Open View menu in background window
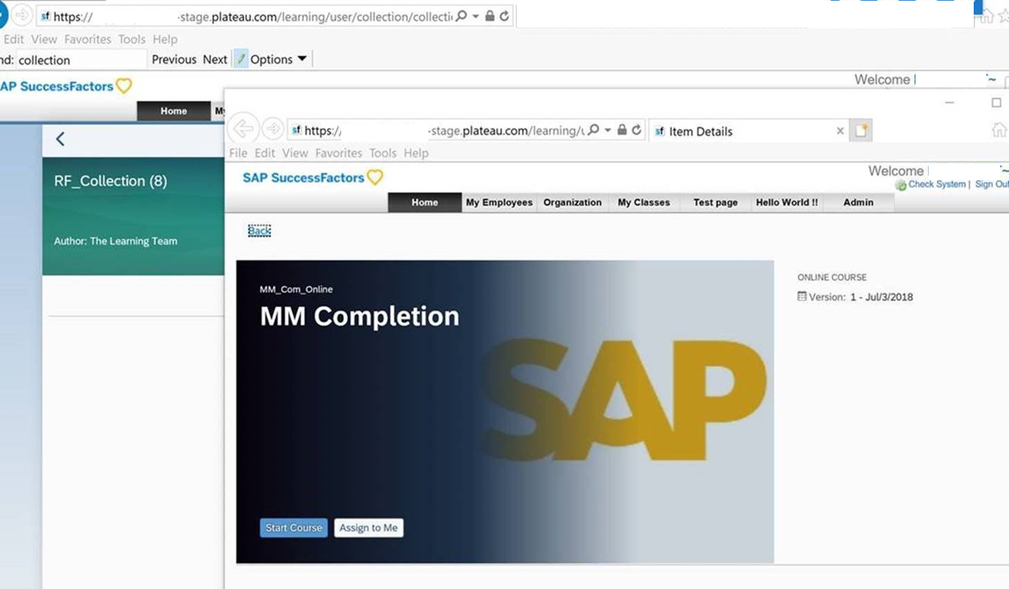The image size is (1009, 589). click(x=44, y=39)
